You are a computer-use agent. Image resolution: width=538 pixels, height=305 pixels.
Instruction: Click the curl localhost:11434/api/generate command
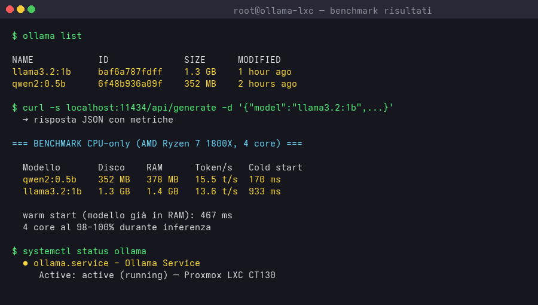(x=203, y=108)
